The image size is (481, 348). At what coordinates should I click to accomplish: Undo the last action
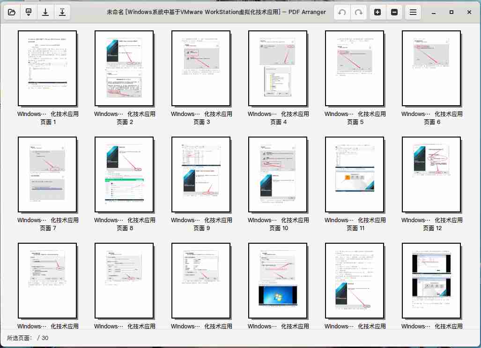pyautogui.click(x=341, y=12)
